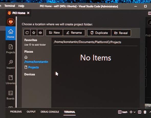Maximize the Visual Studio Code window
Screen dimensions: 151x118
(x=145, y=6)
